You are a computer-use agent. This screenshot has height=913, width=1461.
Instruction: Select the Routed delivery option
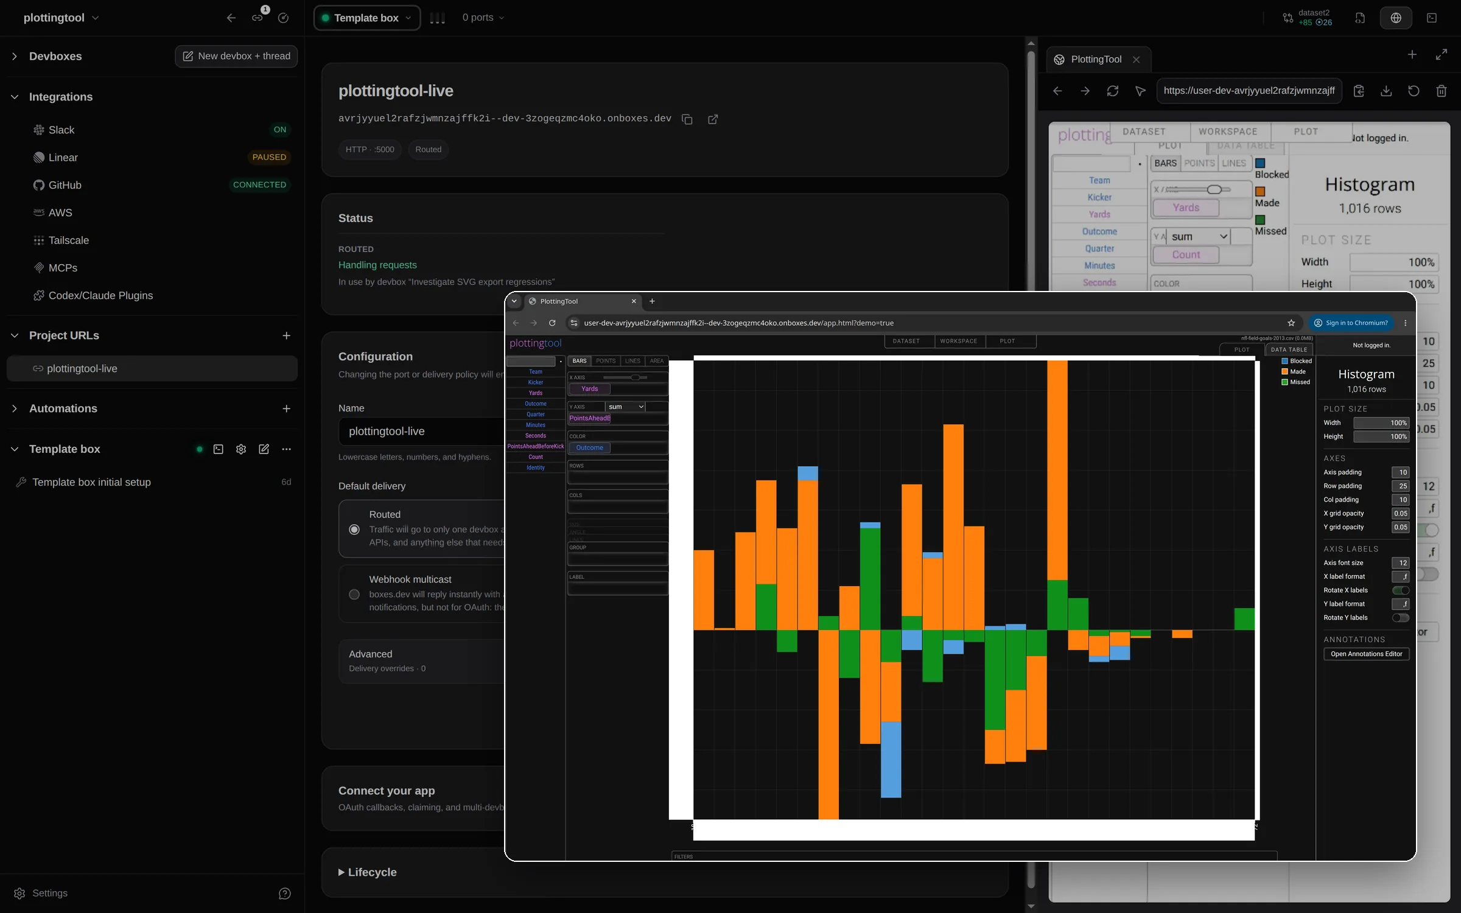tap(354, 530)
